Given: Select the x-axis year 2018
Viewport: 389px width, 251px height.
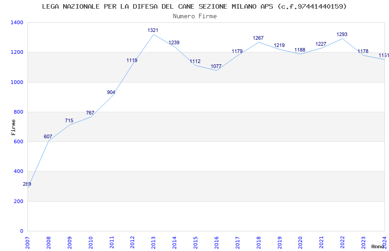Looking at the screenshot, I should (259, 242).
